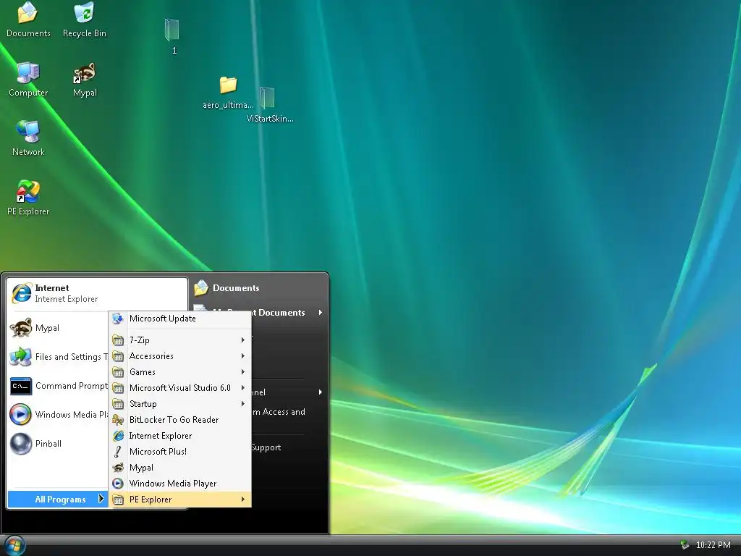Image resolution: width=741 pixels, height=556 pixels.
Task: Click the Program Access and Defaults entry
Action: (x=279, y=412)
